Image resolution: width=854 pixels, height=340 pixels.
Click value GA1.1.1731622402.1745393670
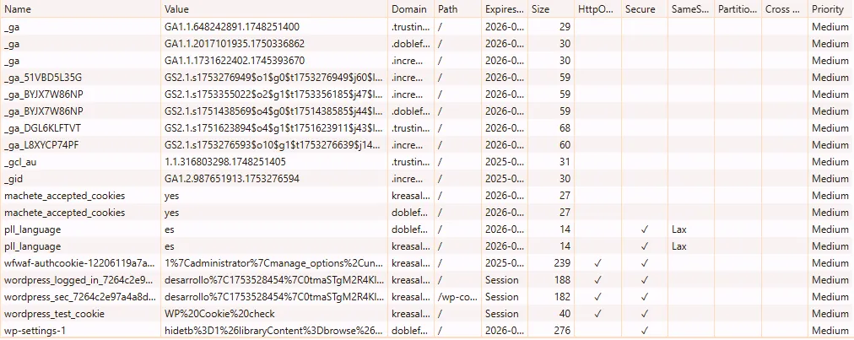[x=235, y=61]
